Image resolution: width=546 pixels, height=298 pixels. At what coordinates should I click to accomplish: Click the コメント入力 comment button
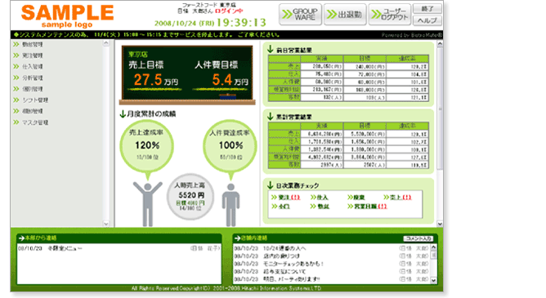point(418,238)
